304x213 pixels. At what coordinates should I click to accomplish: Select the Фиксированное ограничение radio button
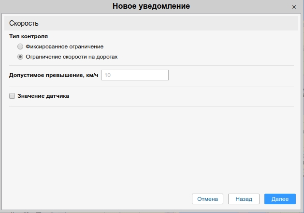pyautogui.click(x=20, y=46)
